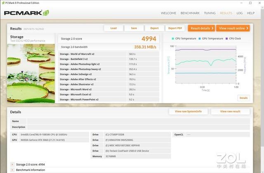Click the OpenCL value field

[217, 134]
